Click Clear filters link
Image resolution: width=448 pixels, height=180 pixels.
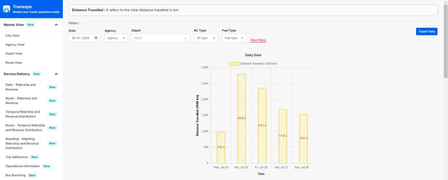258,40
